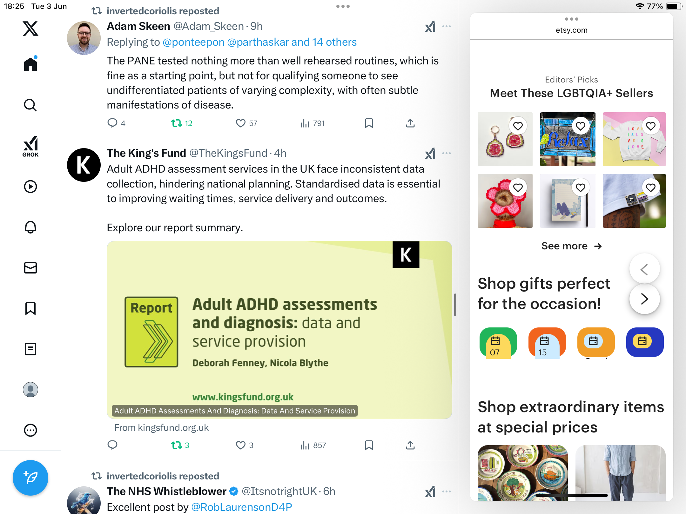Screen dimensions: 686x514
Task: Open the Notifications bell
Action: pyautogui.click(x=30, y=227)
